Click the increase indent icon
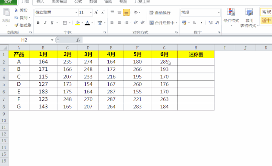272x166 pixels. [x=142, y=23]
